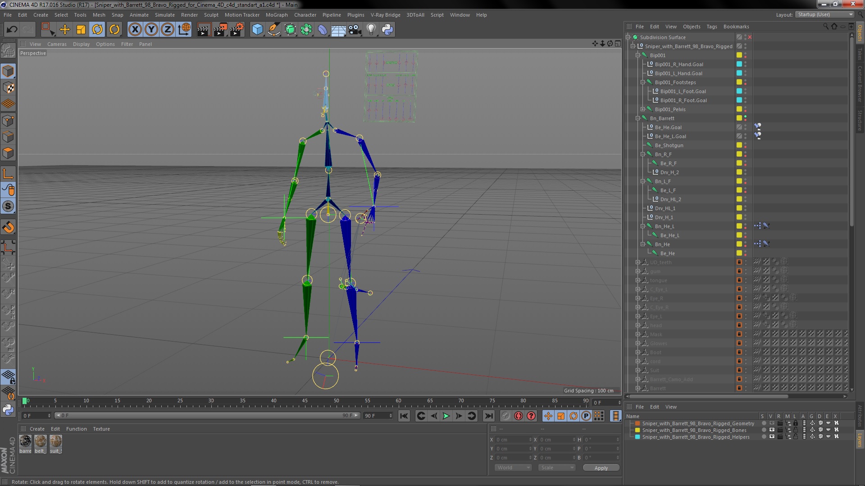865x486 pixels.
Task: Toggle visibility of Rigged_Bones layer
Action: pyautogui.click(x=772, y=430)
